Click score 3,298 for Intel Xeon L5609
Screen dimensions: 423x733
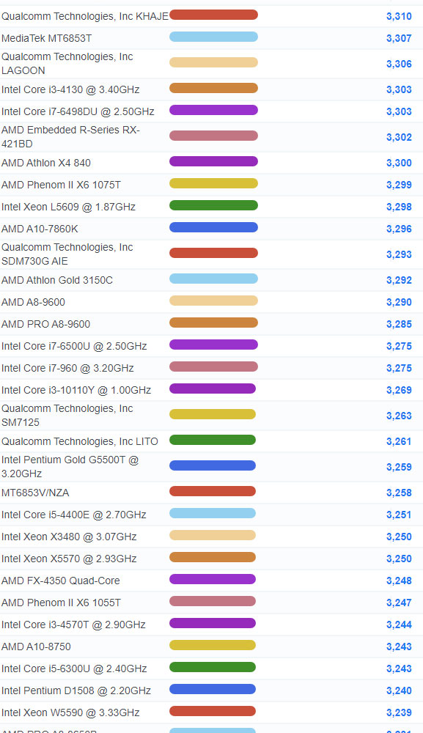(399, 207)
